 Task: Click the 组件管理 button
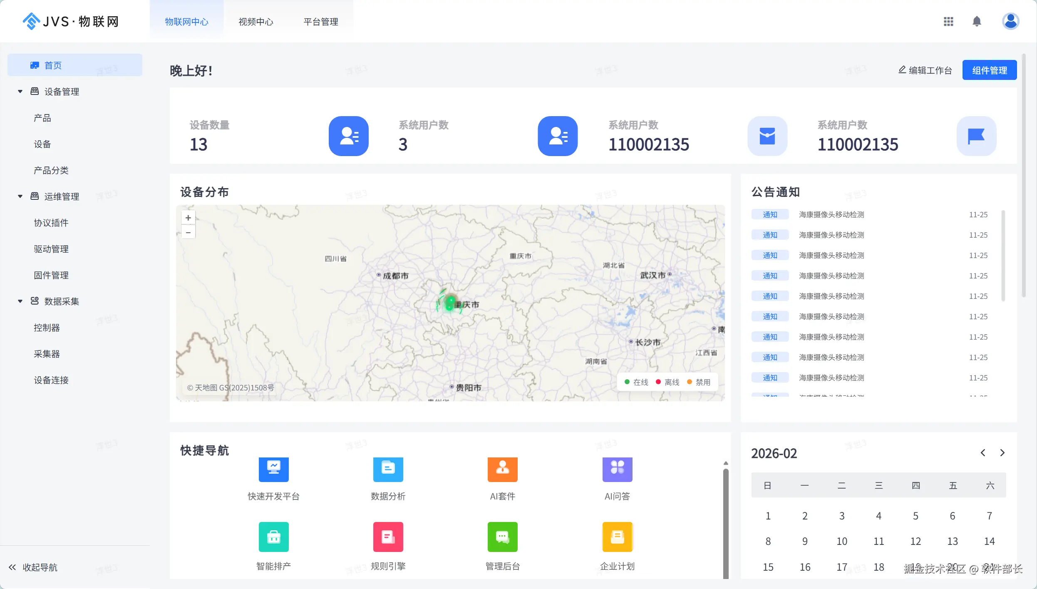[x=989, y=70]
